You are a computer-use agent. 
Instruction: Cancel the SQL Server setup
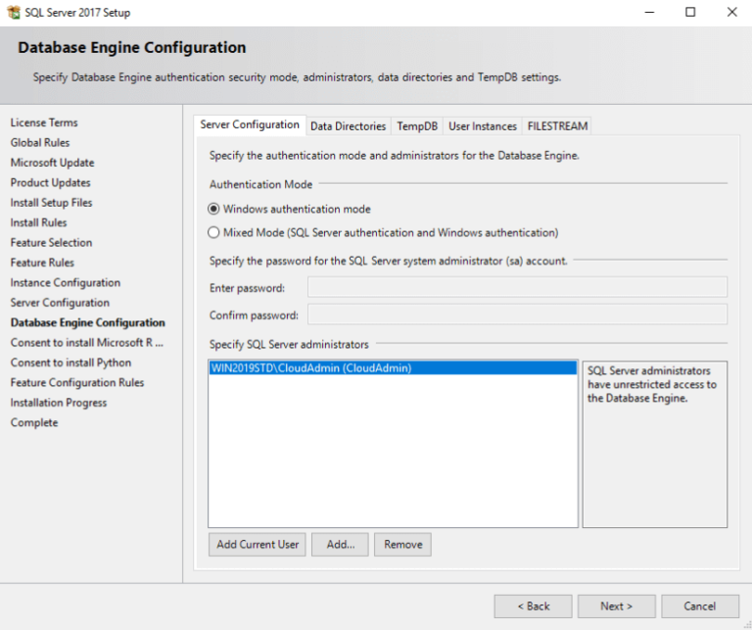click(699, 606)
